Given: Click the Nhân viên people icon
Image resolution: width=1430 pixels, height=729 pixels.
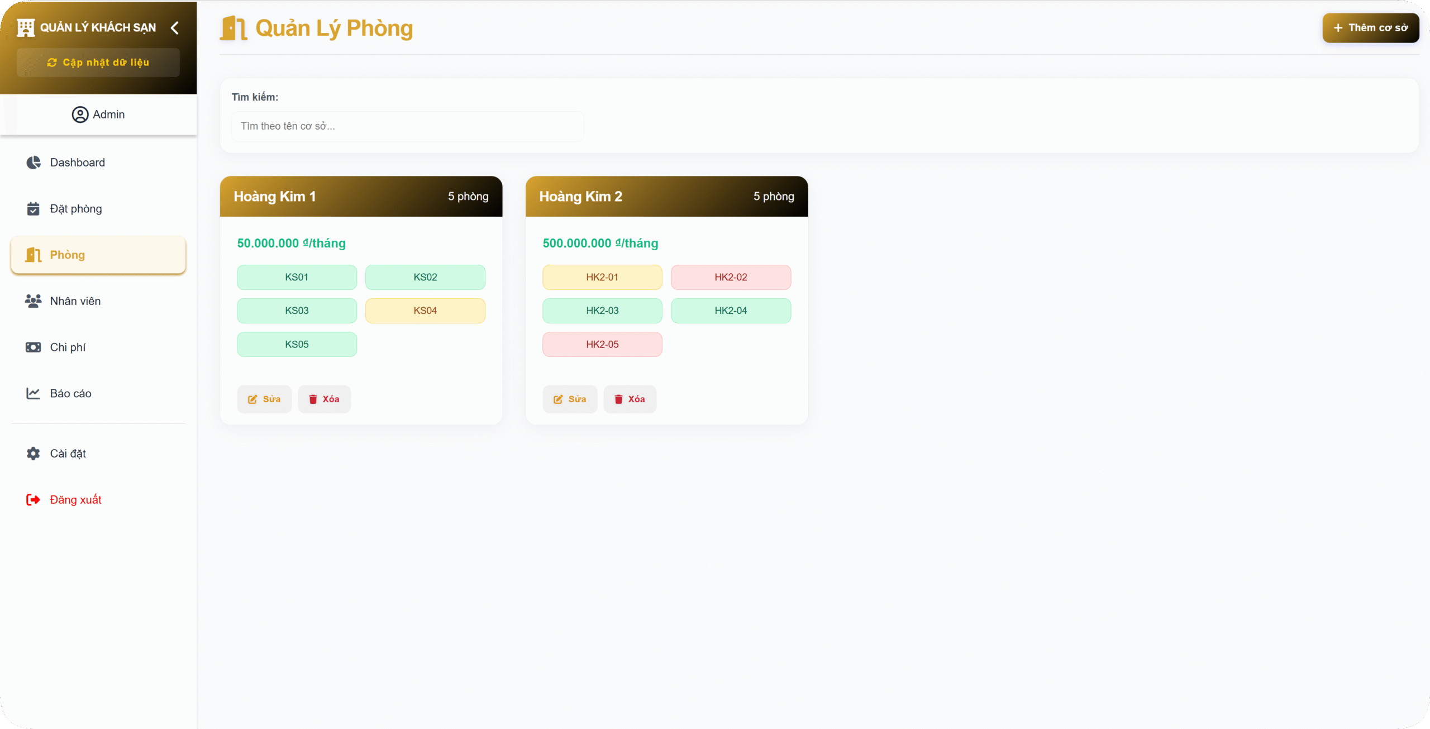Looking at the screenshot, I should coord(34,301).
